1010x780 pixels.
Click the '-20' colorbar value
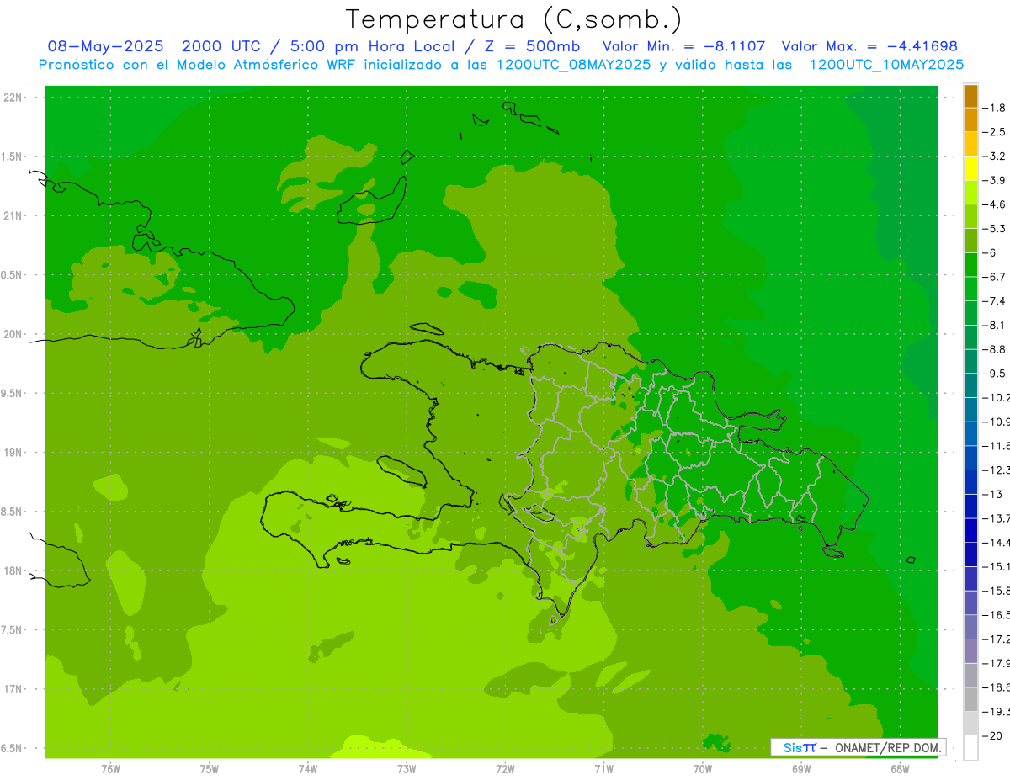point(993,735)
